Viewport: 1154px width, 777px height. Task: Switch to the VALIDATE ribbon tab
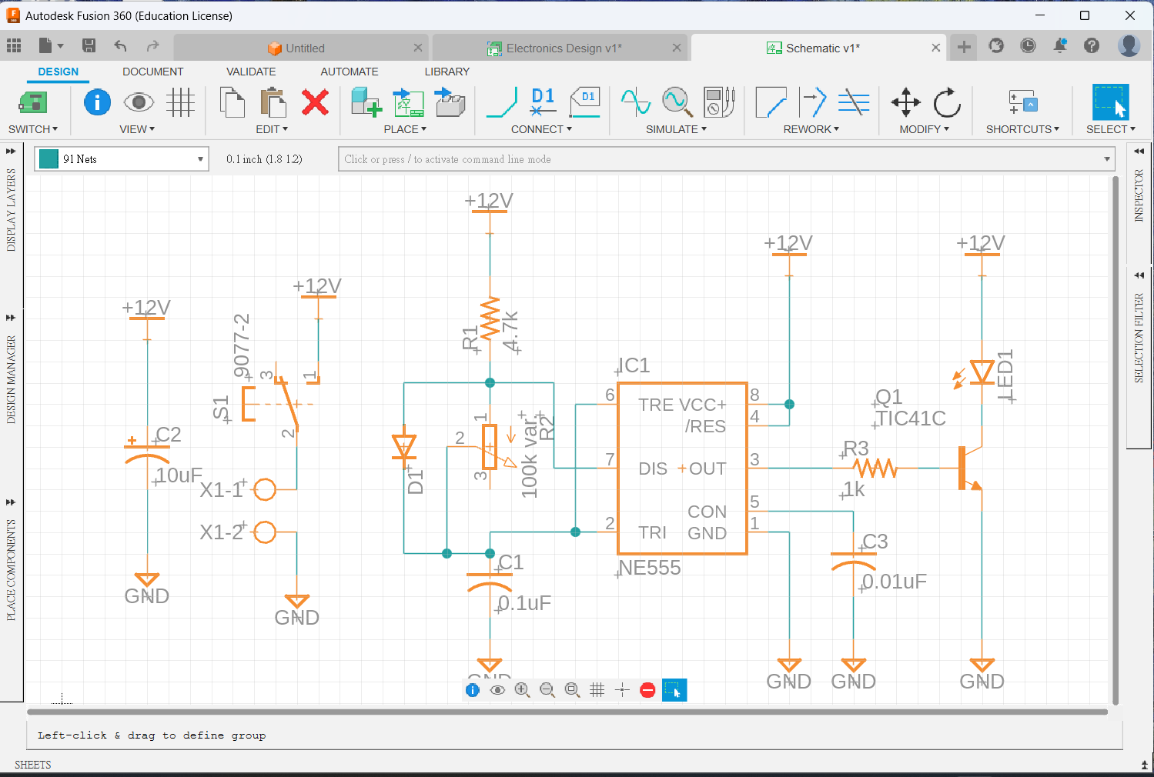point(251,72)
